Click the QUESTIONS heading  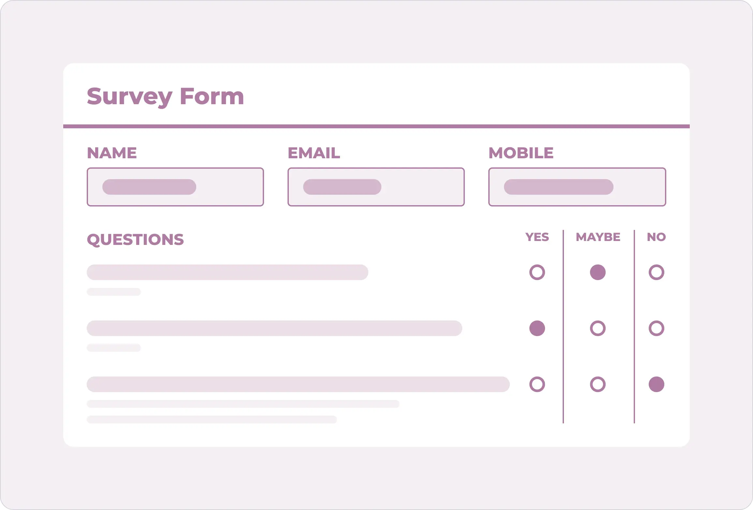coord(135,240)
